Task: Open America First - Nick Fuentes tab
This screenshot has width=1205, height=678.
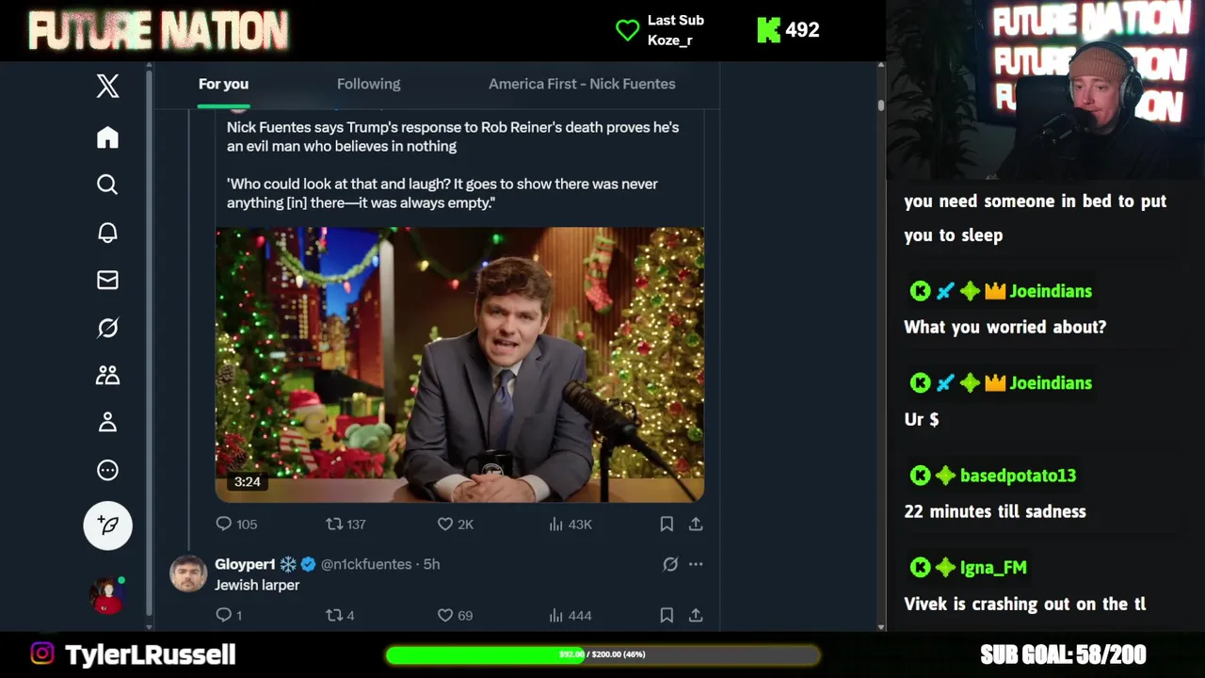Action: [582, 84]
